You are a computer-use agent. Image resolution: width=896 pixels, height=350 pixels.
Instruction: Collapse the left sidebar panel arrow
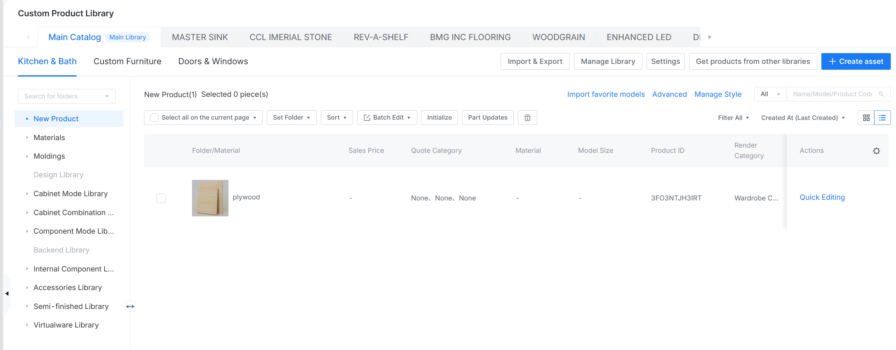(x=7, y=293)
